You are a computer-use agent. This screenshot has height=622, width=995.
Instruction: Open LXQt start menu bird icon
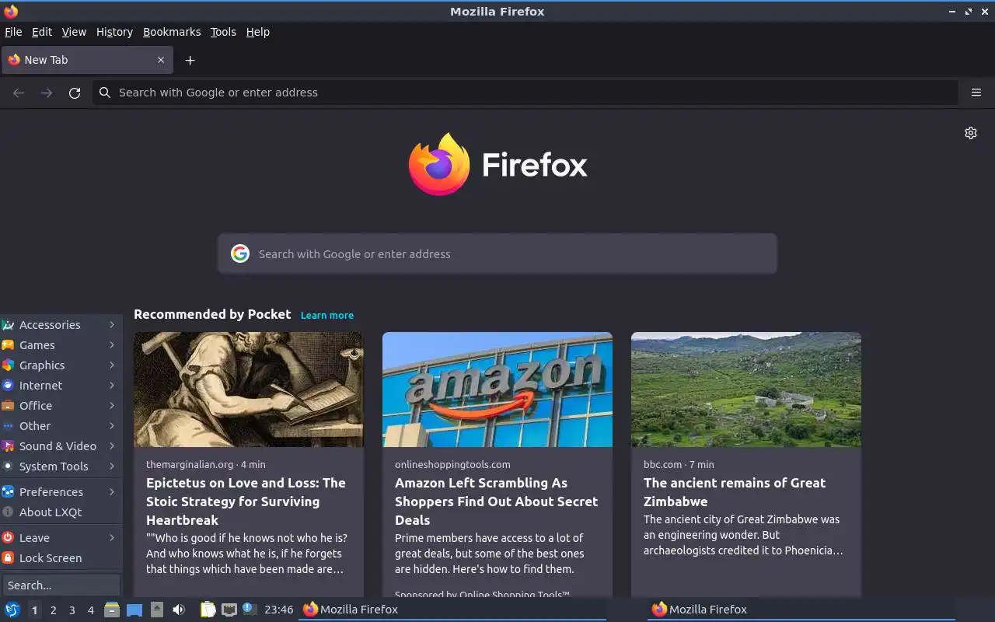[x=12, y=610]
